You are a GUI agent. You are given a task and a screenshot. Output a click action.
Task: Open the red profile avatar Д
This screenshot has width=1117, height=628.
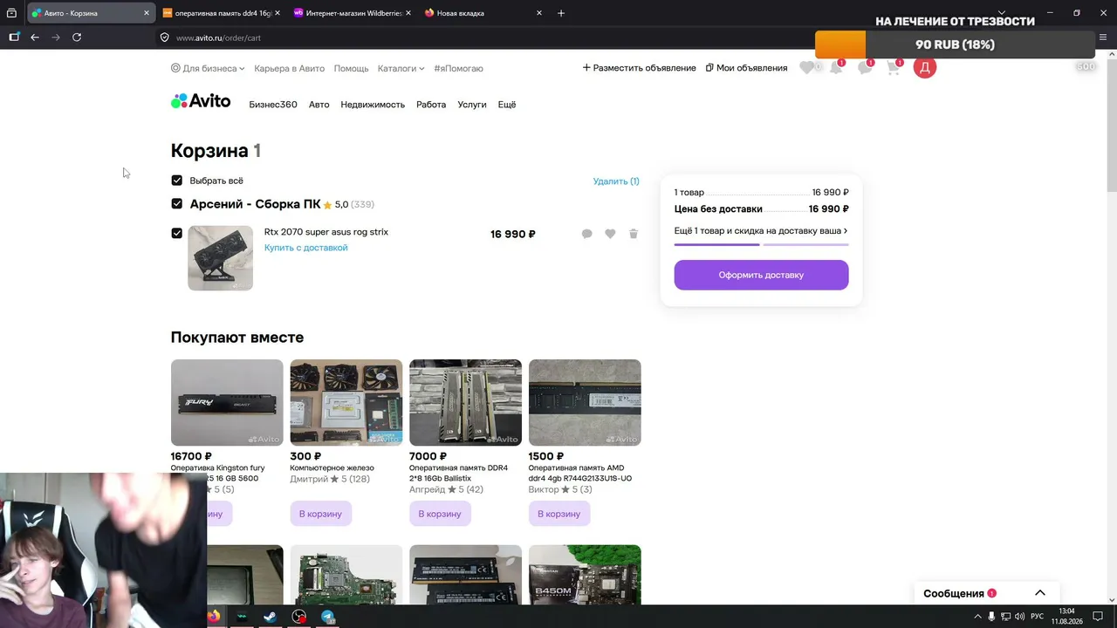[x=925, y=67]
